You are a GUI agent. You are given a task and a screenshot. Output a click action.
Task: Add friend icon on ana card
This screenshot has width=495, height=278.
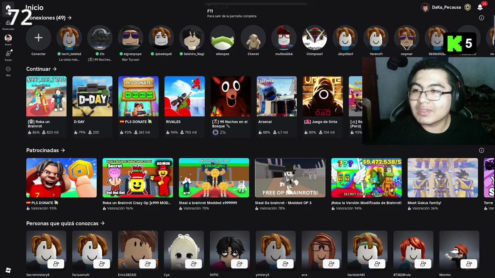331,264
